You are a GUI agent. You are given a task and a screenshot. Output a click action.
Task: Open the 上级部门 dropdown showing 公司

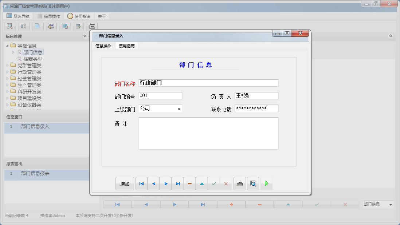pos(179,108)
